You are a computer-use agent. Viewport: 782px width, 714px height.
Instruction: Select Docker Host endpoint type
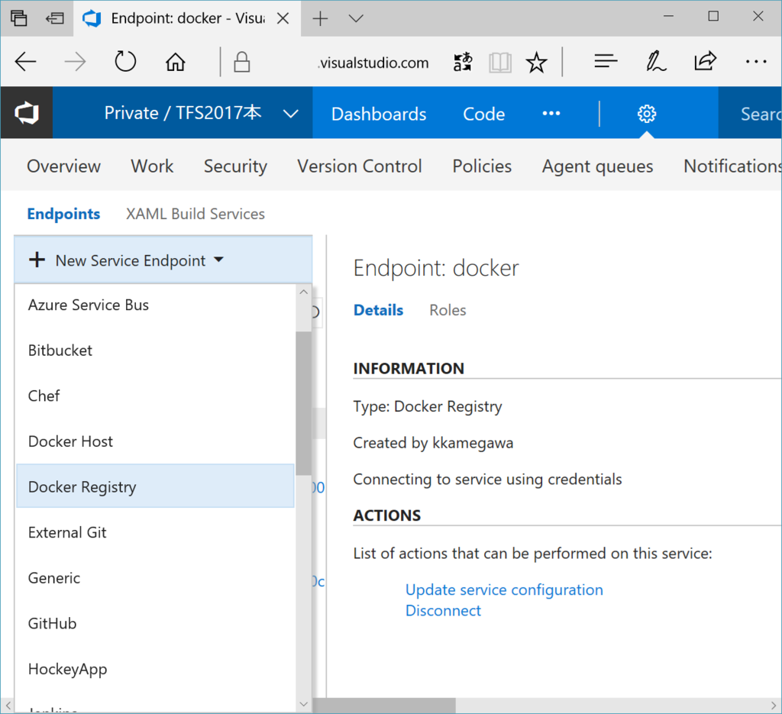point(155,441)
